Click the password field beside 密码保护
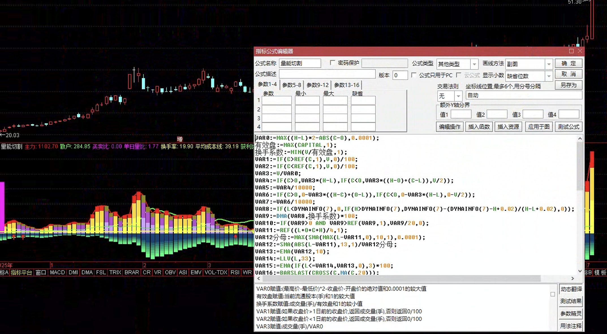 click(385, 63)
